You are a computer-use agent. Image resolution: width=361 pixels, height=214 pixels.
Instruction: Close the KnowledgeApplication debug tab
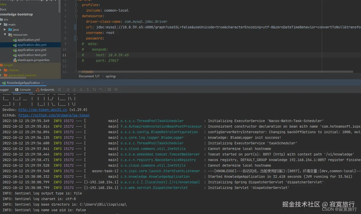43,83
